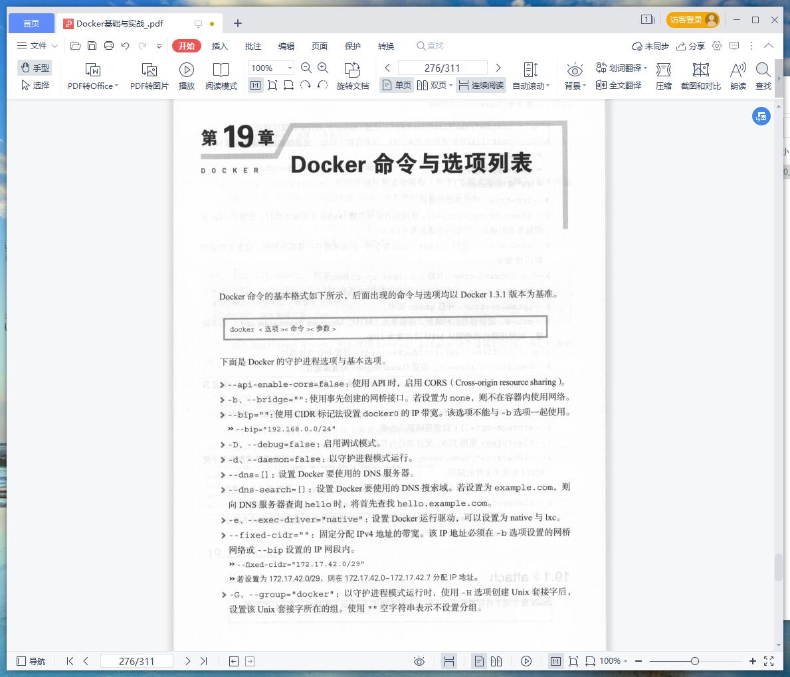Switch to the 选择 selection tool
This screenshot has width=790, height=677.
tap(35, 86)
